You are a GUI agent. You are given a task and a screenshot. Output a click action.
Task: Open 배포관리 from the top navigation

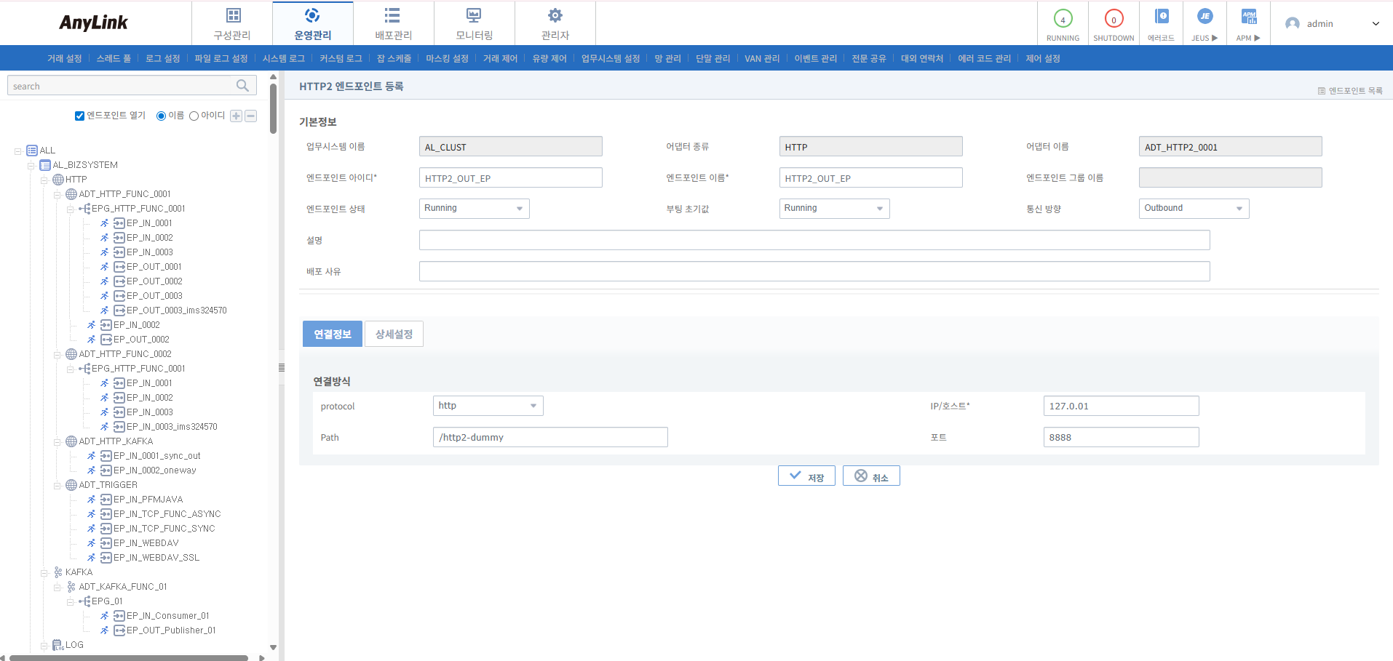tap(392, 22)
